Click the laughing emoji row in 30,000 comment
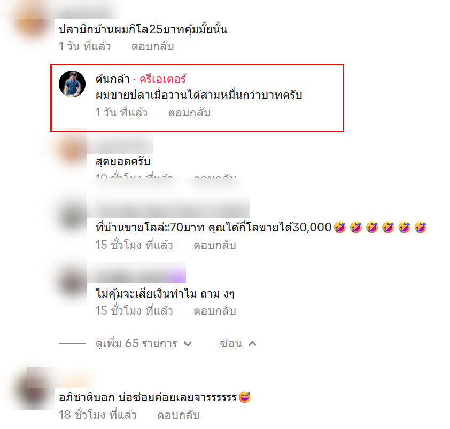 click(381, 227)
